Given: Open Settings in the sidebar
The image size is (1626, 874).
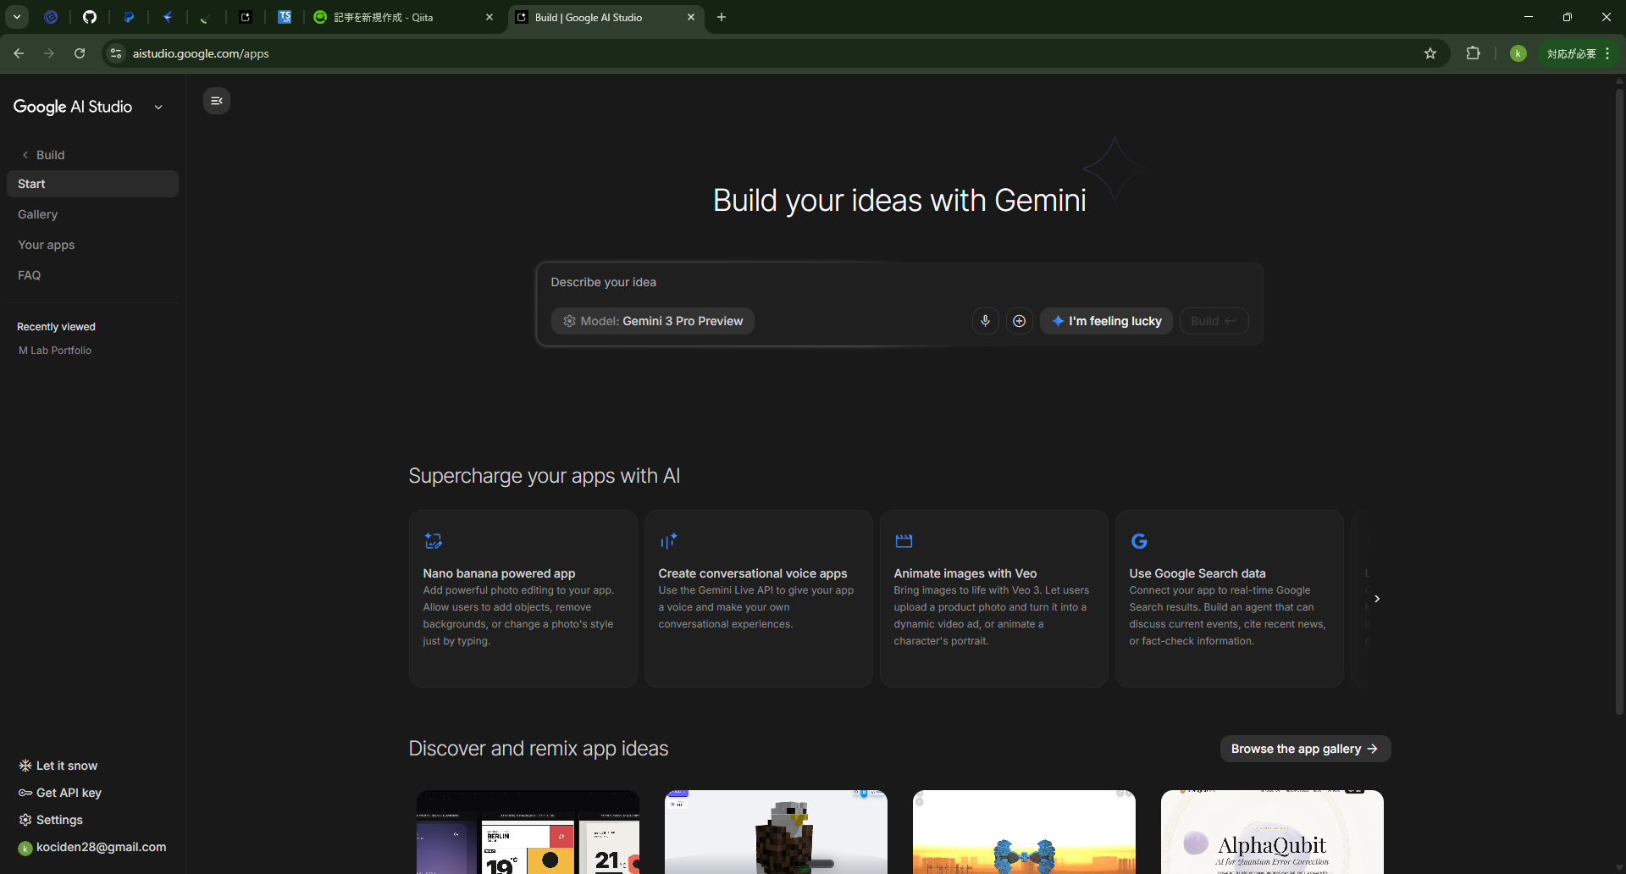Looking at the screenshot, I should point(59,820).
